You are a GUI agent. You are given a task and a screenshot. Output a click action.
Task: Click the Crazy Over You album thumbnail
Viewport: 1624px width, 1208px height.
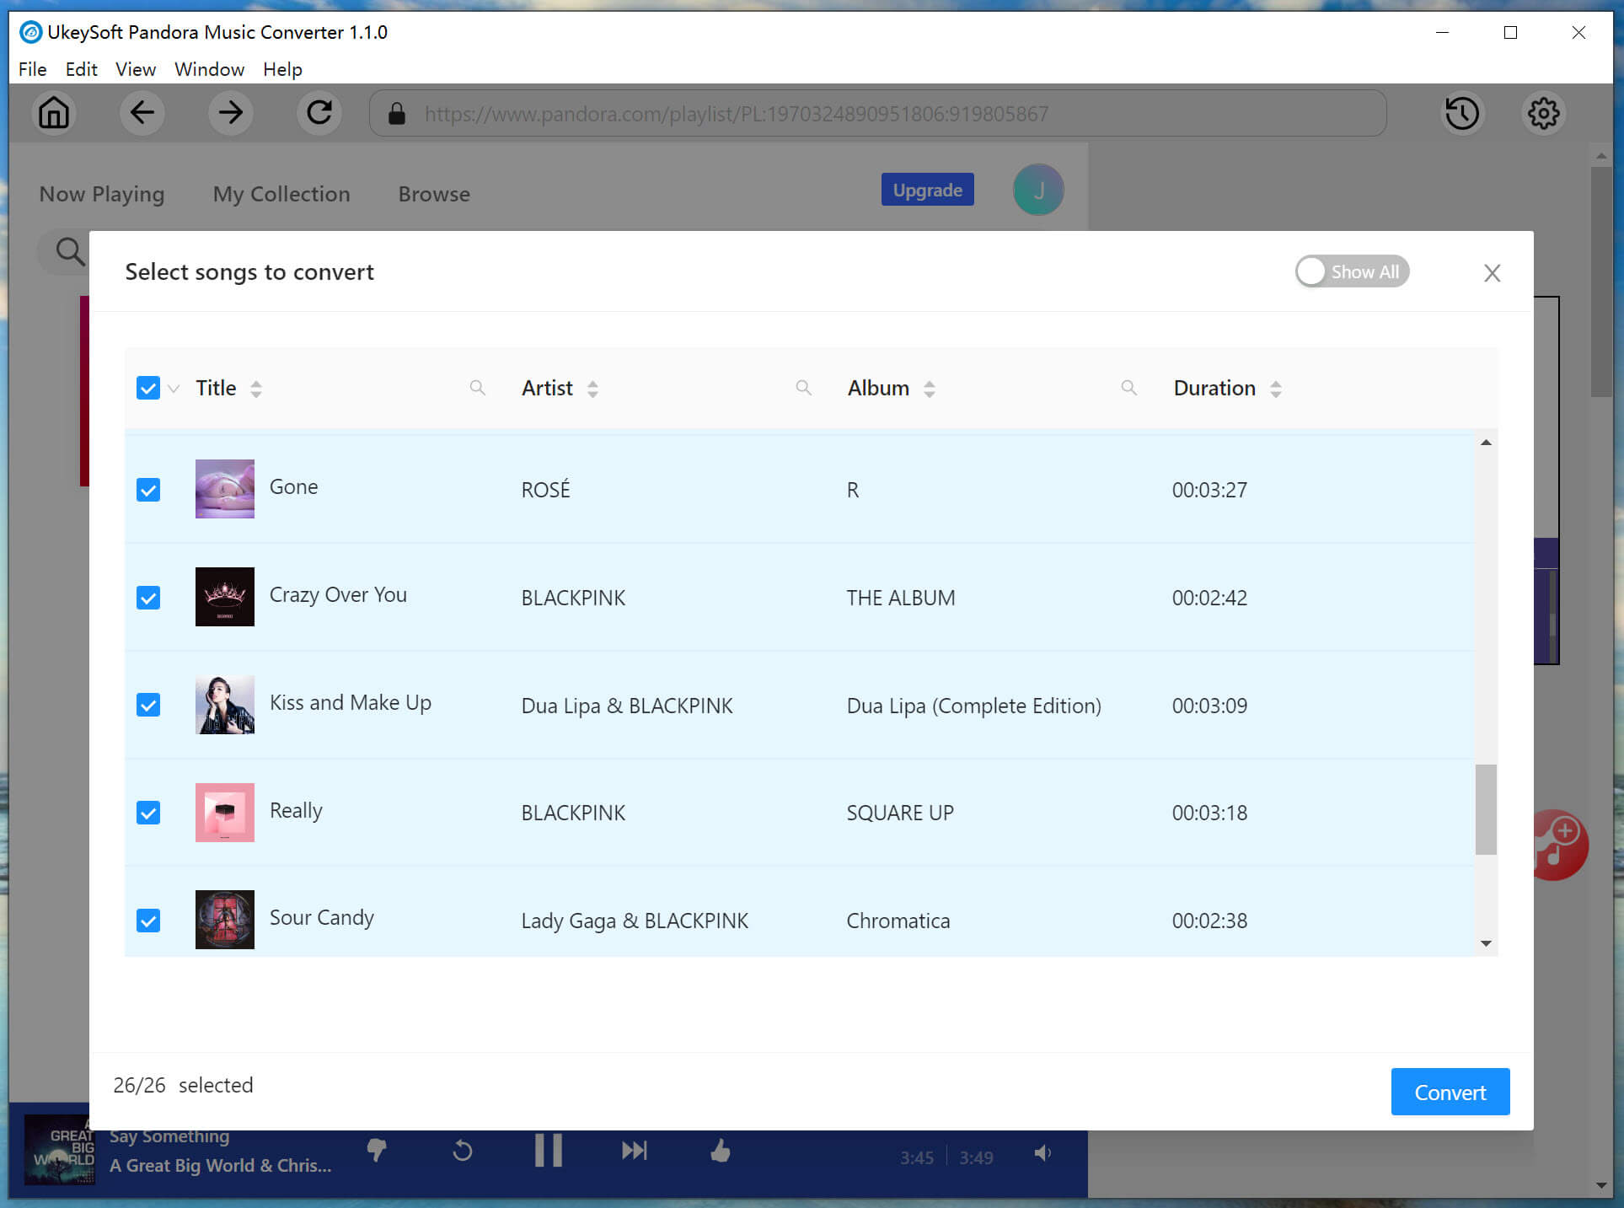click(x=224, y=596)
